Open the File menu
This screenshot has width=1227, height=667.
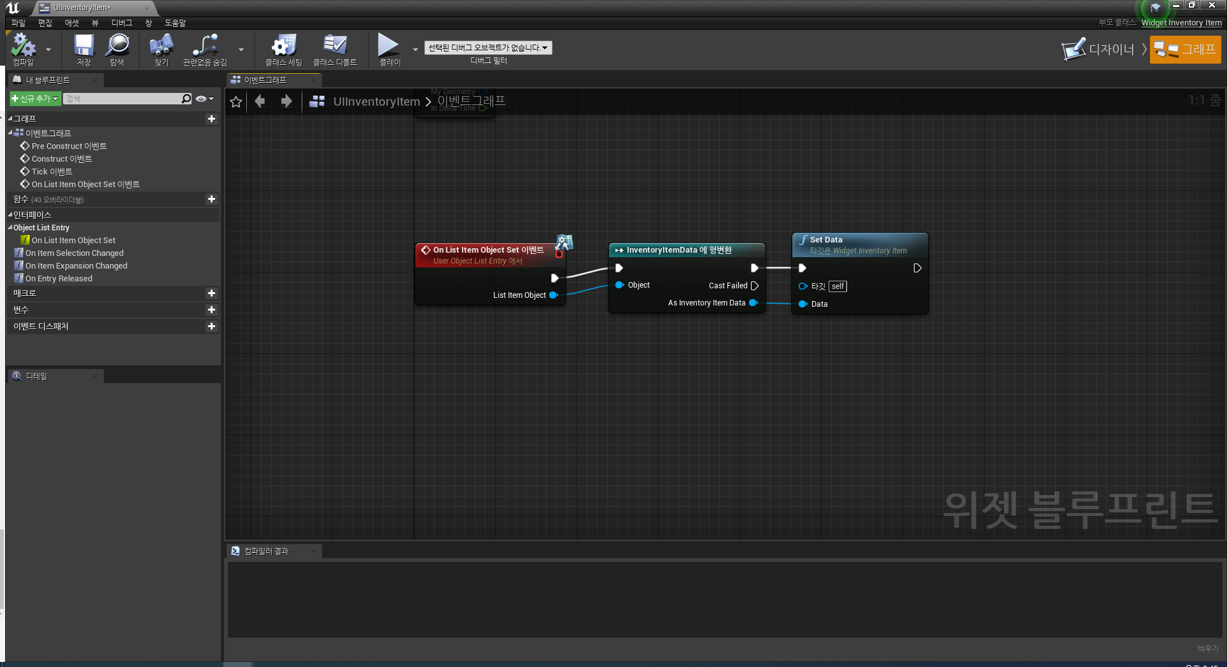click(18, 23)
